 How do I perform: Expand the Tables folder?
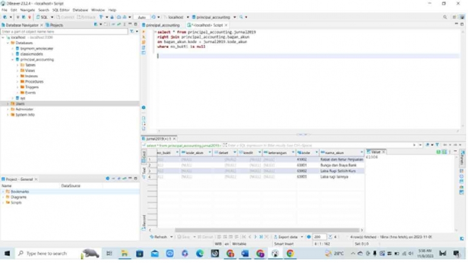tap(17, 65)
